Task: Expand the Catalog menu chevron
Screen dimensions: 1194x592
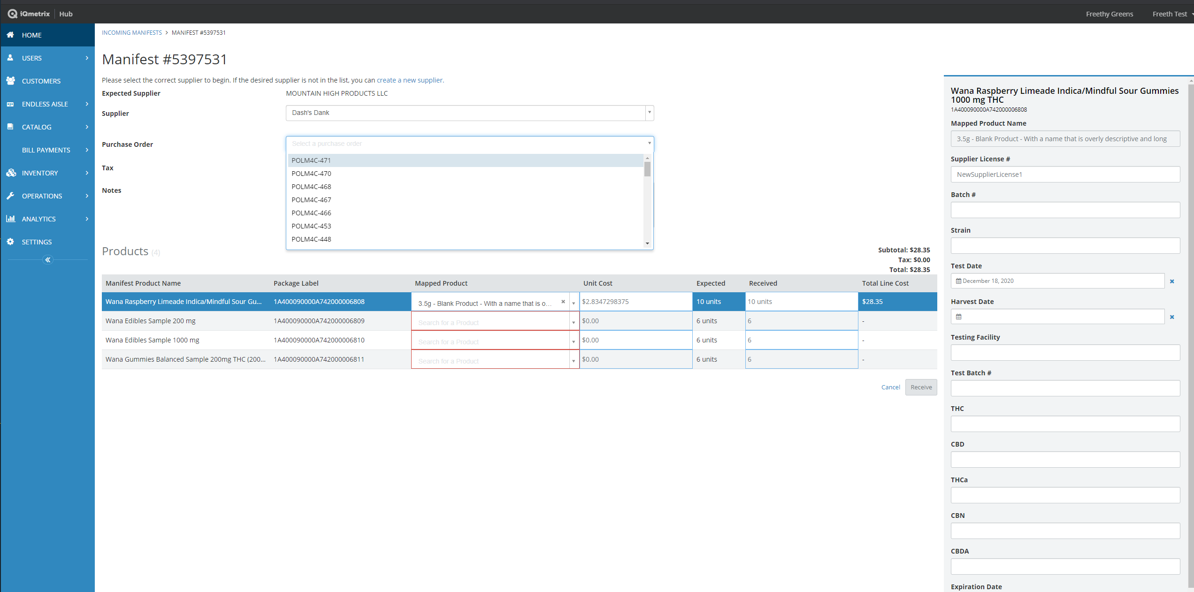Action: coord(87,127)
